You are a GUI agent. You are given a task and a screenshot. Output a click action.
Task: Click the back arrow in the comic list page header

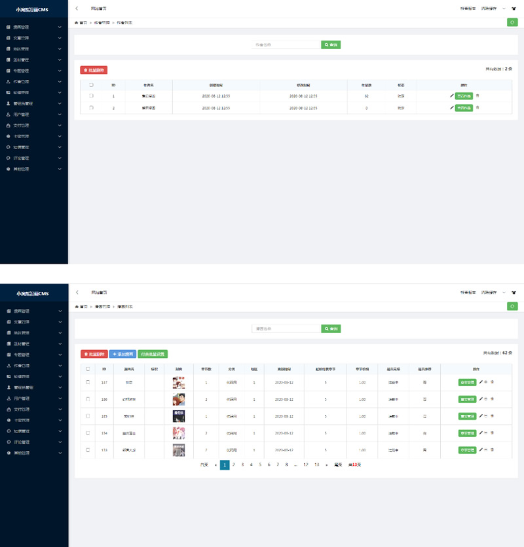(x=77, y=292)
